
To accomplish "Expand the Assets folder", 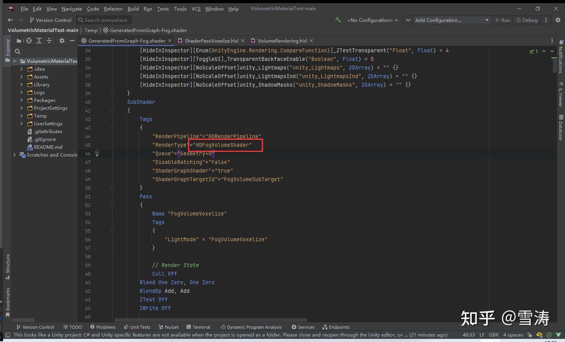I will click(21, 77).
